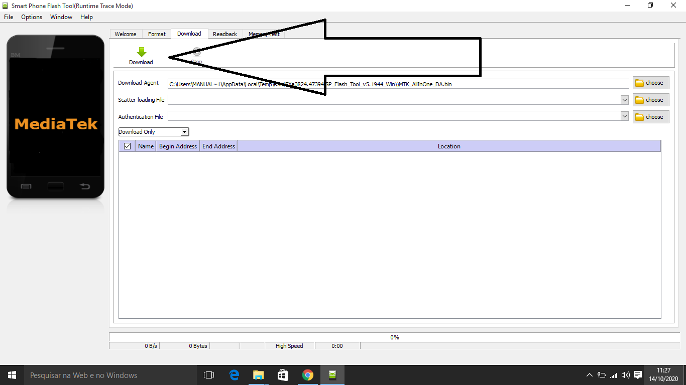The image size is (686, 385).
Task: Open the Windows Start menu
Action: coord(12,375)
